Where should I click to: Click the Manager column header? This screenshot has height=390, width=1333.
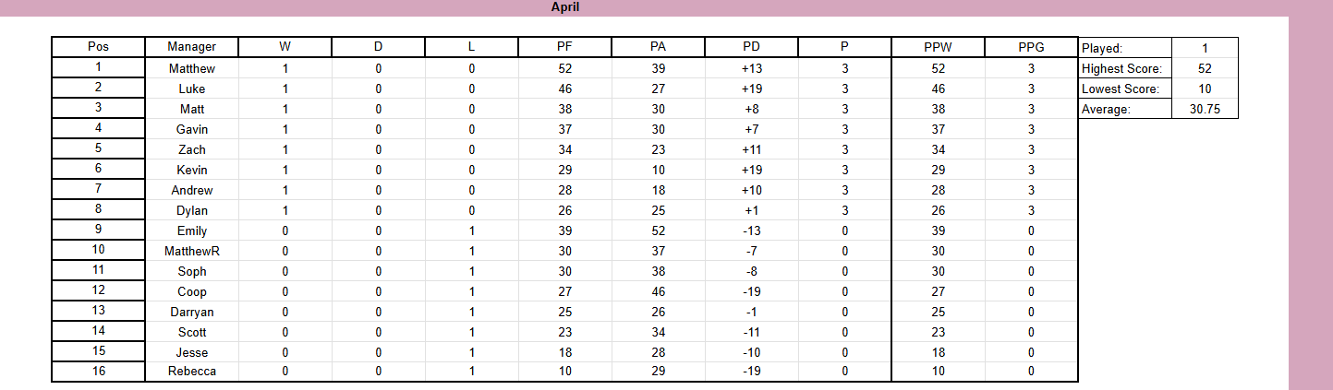coord(191,47)
